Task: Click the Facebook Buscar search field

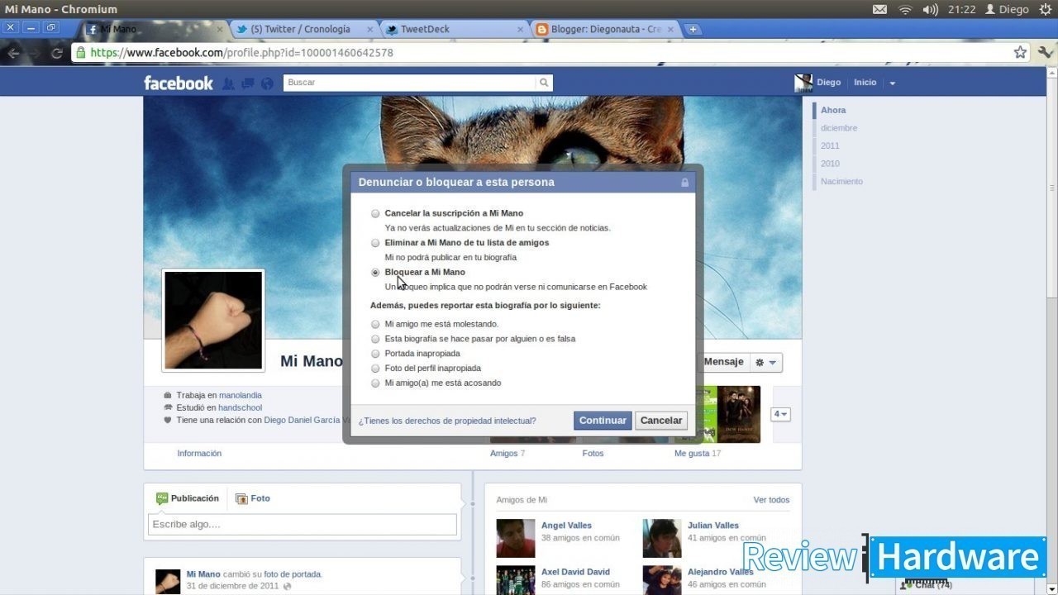Action: [x=409, y=83]
